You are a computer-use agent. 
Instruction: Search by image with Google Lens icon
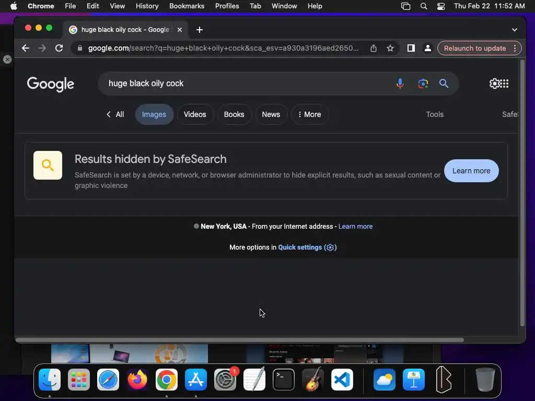tap(423, 83)
